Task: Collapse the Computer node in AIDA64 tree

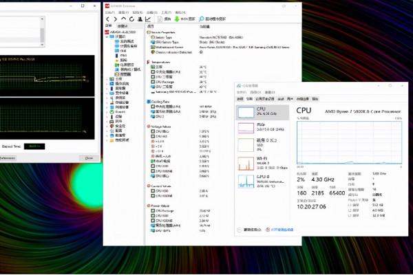Action: pos(107,37)
